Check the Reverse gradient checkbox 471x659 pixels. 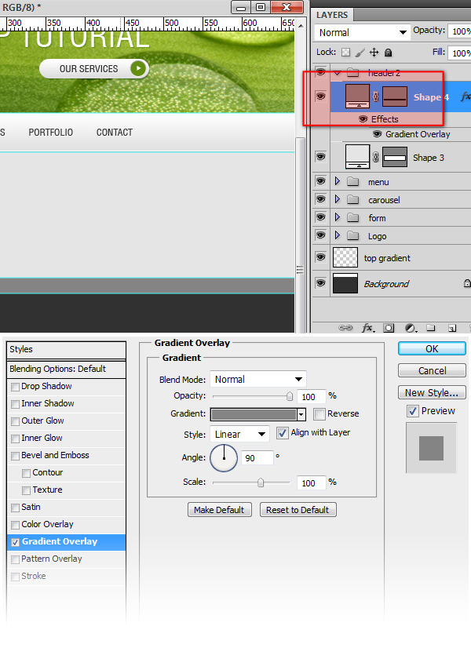pyautogui.click(x=319, y=414)
